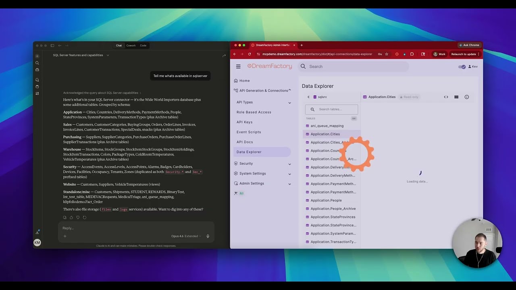
Task: Retry Claude's response
Action: pos(85,217)
